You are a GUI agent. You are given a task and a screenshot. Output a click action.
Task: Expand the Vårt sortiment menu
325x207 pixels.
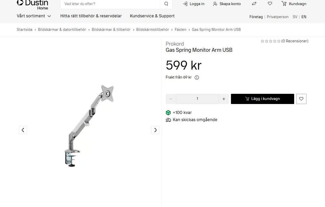point(34,16)
